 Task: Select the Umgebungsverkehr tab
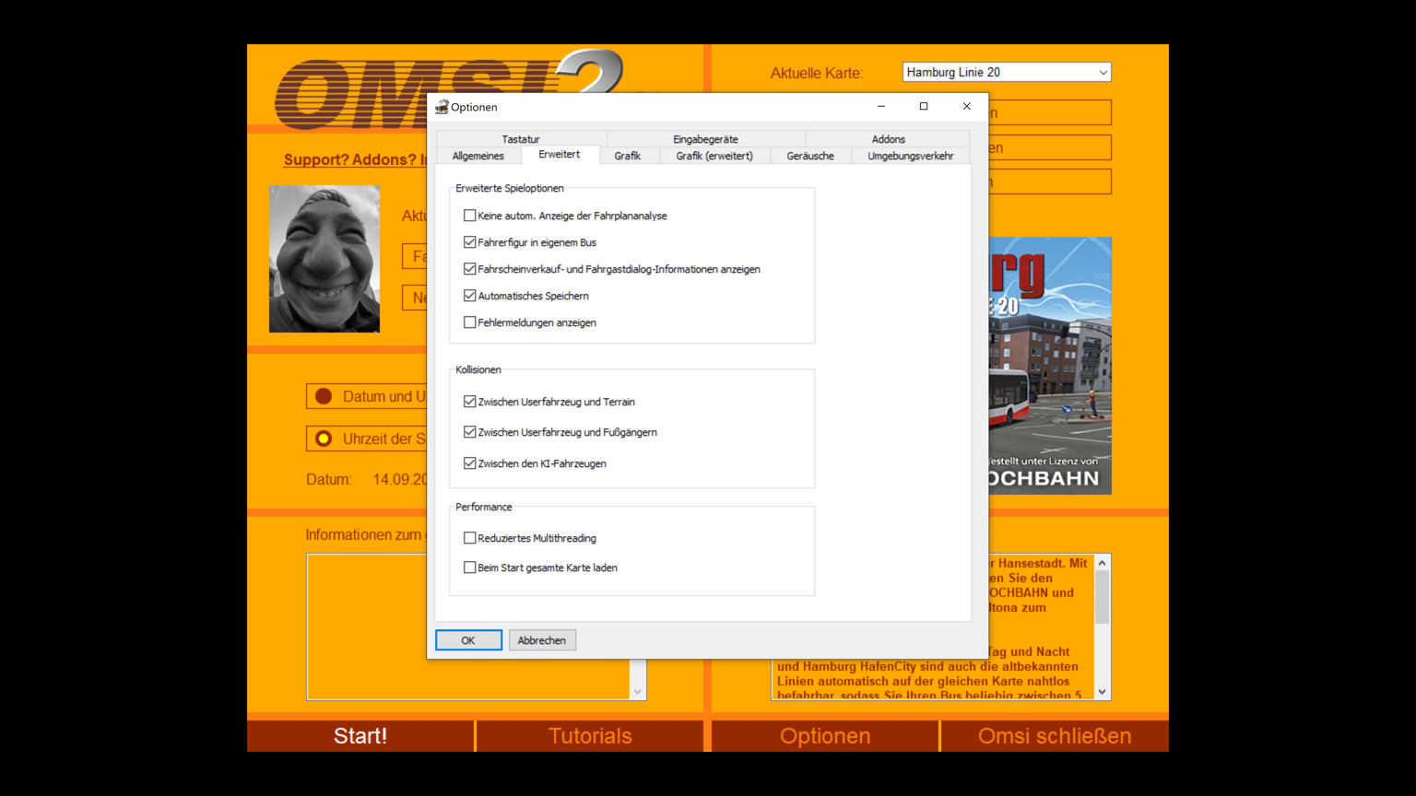tap(910, 156)
